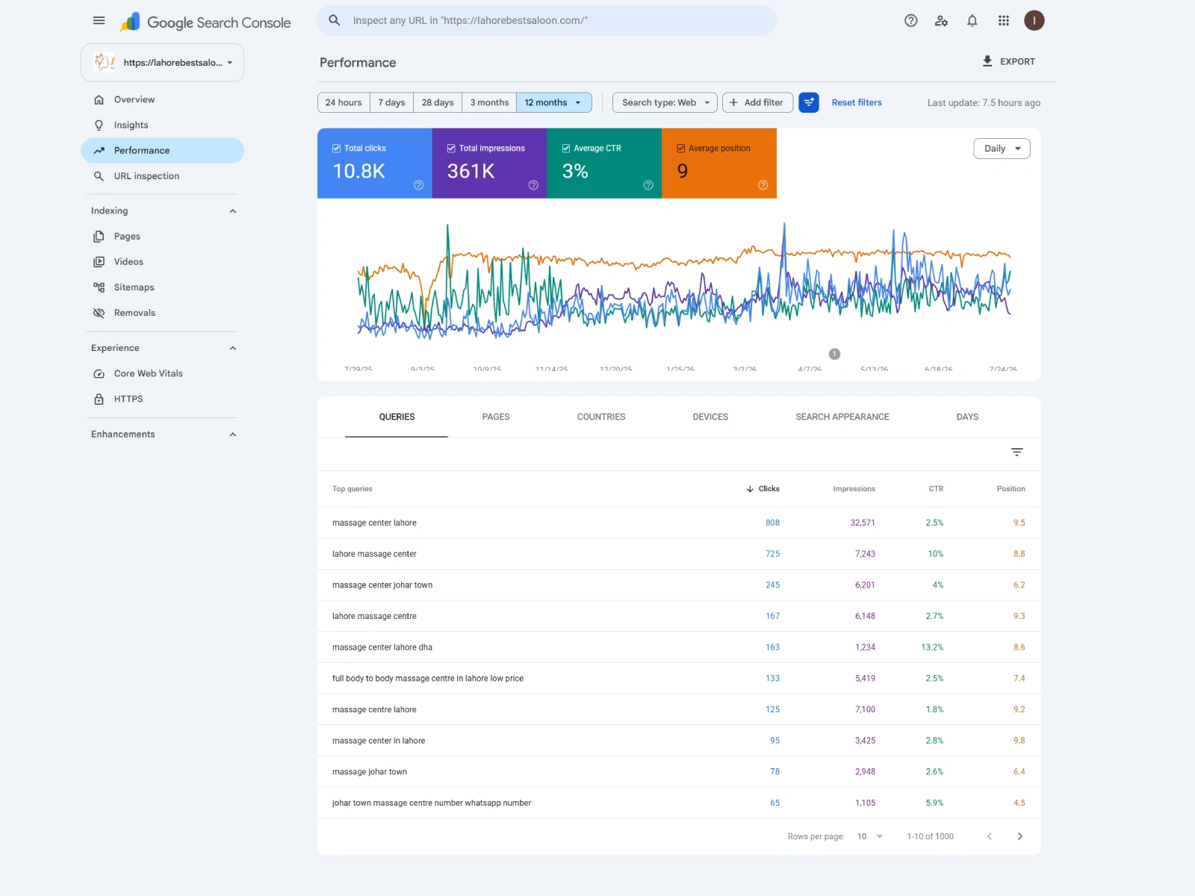The image size is (1195, 896).
Task: Switch to the Countries tab
Action: coord(601,417)
